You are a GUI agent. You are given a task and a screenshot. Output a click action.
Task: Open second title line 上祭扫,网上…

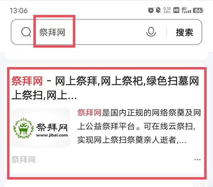pos(44,95)
